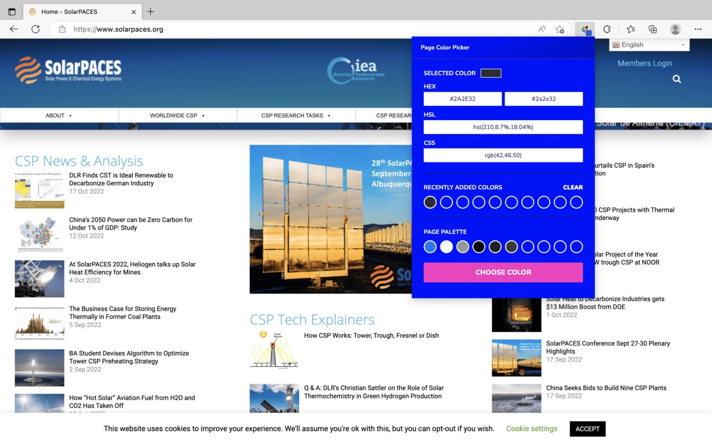Open the Heliogen Solar Heat Efficiency article
Screen dimensions: 712x445
point(132,268)
